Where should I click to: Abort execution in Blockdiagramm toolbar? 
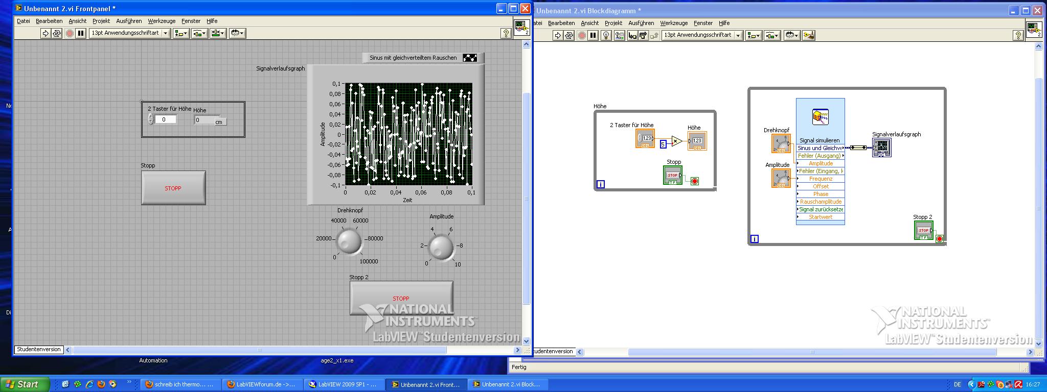582,35
